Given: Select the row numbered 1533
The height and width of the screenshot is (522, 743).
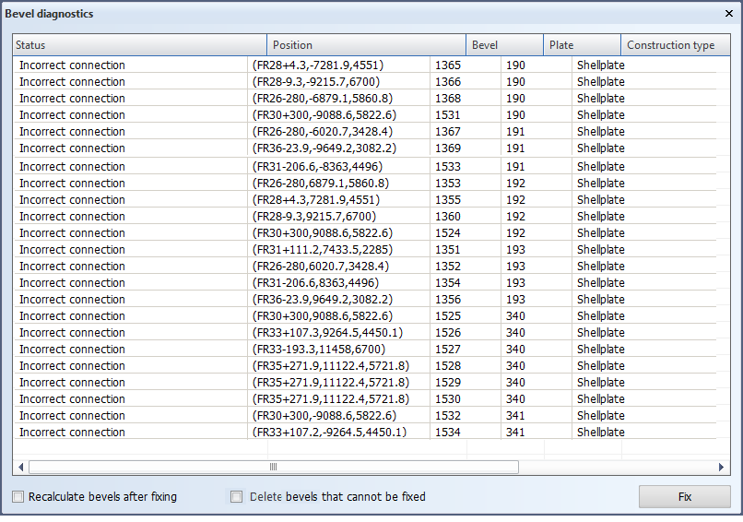Looking at the screenshot, I should [447, 167].
